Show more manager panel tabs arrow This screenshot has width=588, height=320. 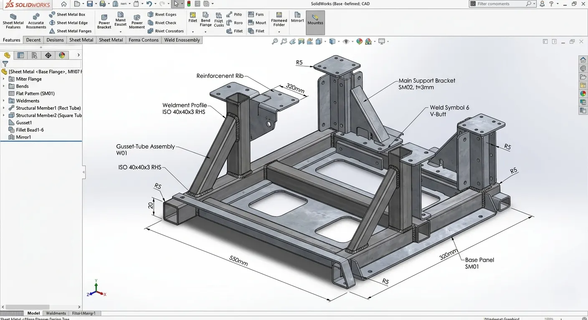tap(78, 55)
